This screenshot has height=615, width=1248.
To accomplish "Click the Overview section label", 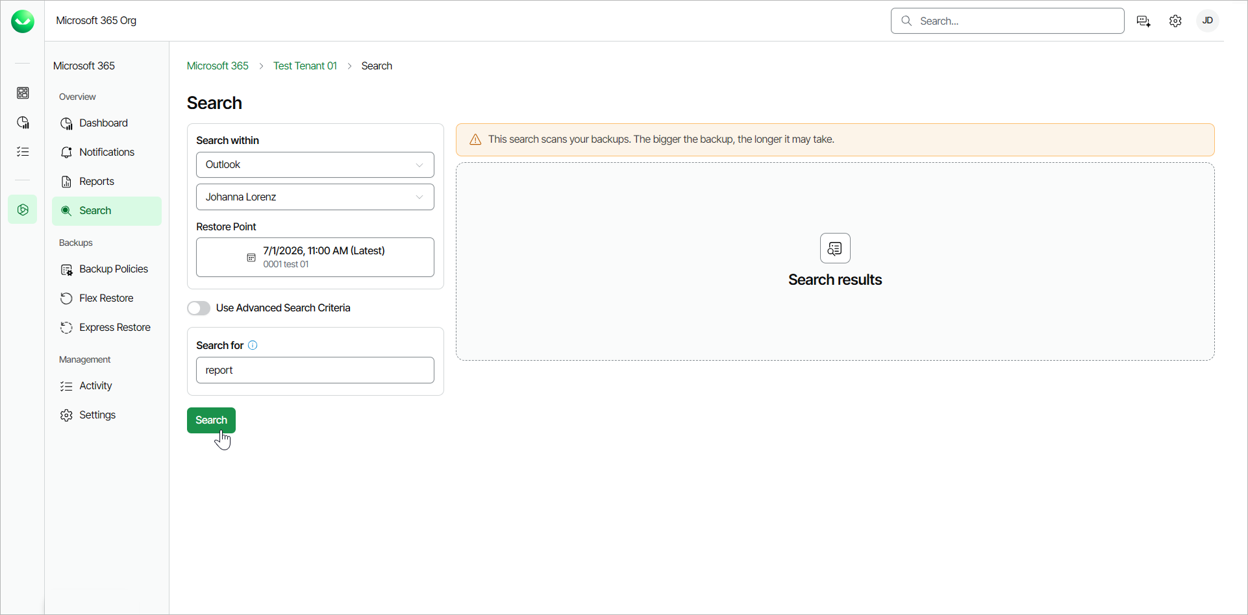I will pyautogui.click(x=77, y=97).
